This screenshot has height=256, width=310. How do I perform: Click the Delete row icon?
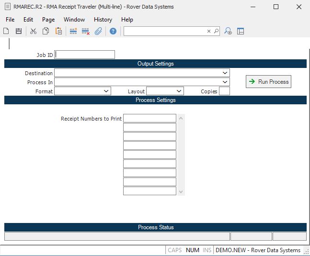click(x=86, y=31)
